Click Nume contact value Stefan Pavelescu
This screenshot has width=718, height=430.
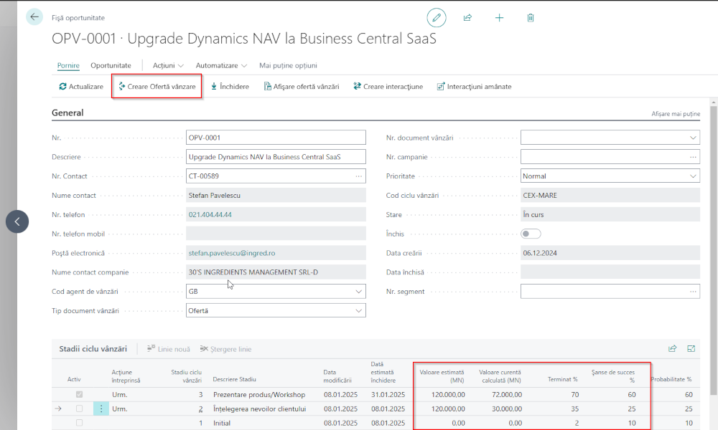(x=276, y=195)
